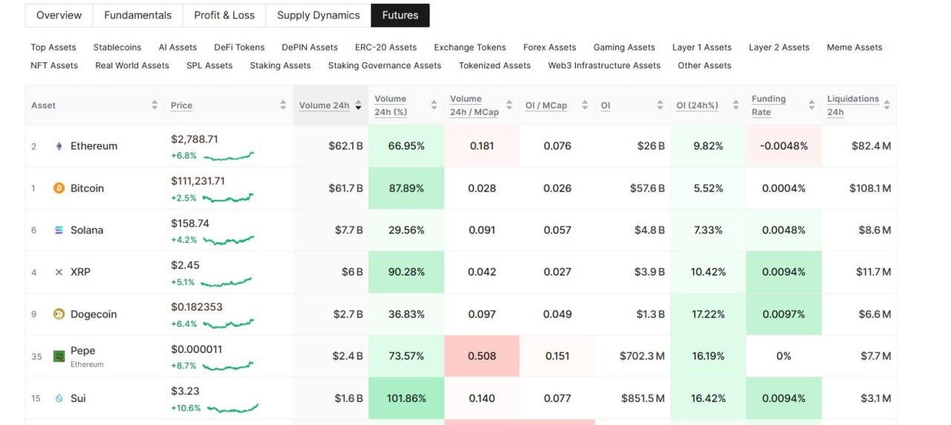The width and height of the screenshot is (951, 425).
Task: Open the Solana asset name
Action: click(x=87, y=230)
